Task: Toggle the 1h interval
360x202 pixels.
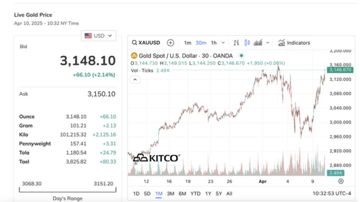Action: tap(214, 43)
